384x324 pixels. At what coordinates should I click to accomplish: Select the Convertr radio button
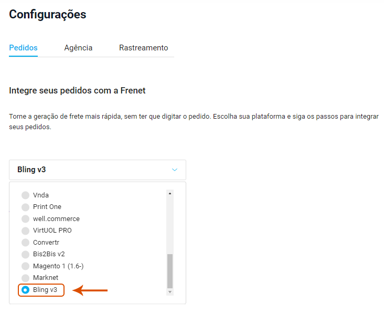(25, 243)
